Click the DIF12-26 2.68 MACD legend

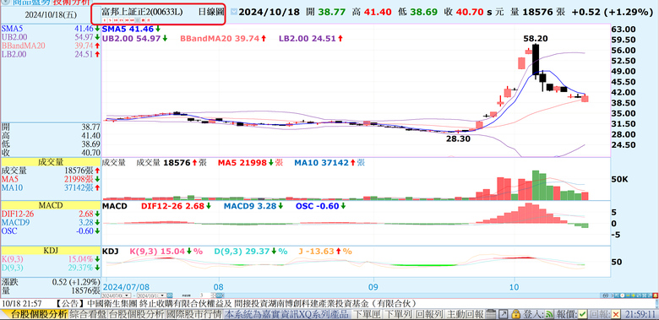coord(176,206)
